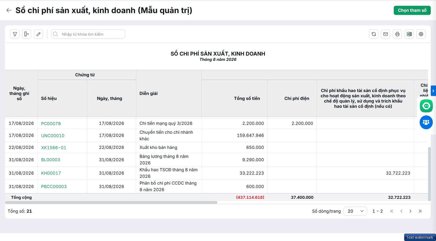Open the rows per page dropdown showing 20
The height and width of the screenshot is (241, 436).
[x=355, y=211]
